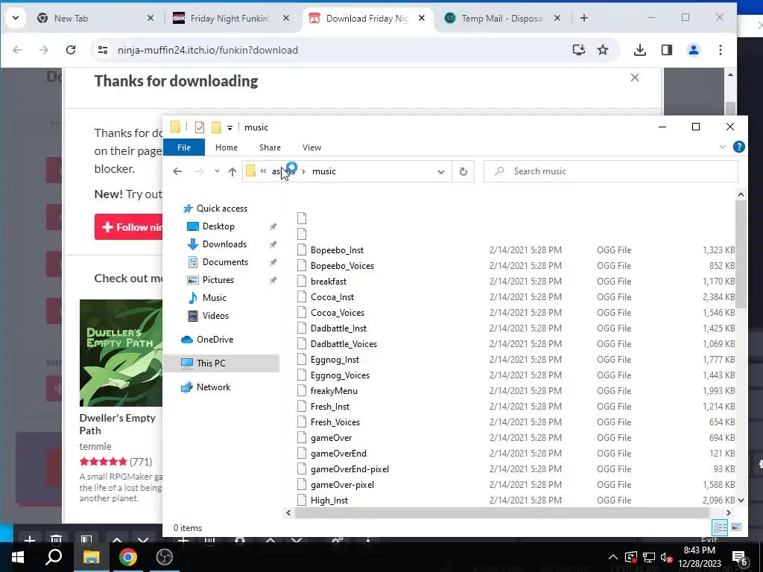Viewport: 763px width, 572px height.
Task: Open Music in navigation pane
Action: click(214, 298)
